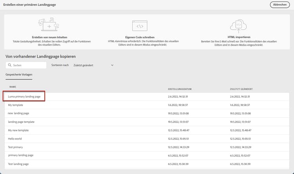Click the 'Eigenen Code schreiben' code icon

click(139, 26)
